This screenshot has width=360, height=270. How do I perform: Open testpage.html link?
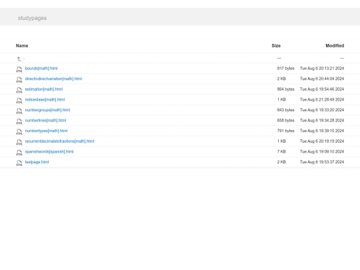coord(37,162)
